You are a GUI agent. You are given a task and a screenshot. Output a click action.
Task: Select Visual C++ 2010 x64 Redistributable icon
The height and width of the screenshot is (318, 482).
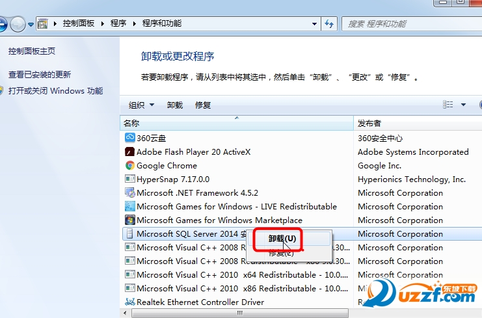click(x=129, y=274)
